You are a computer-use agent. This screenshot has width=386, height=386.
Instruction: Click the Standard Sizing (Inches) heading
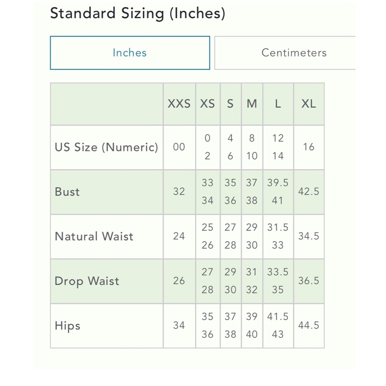137,14
